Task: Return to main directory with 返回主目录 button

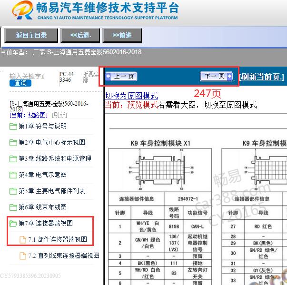Action: click(31, 35)
